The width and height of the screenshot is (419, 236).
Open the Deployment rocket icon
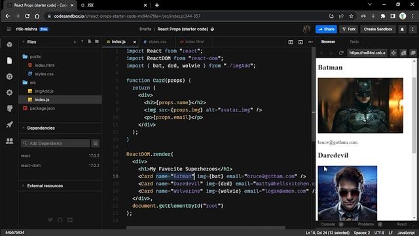(10, 125)
